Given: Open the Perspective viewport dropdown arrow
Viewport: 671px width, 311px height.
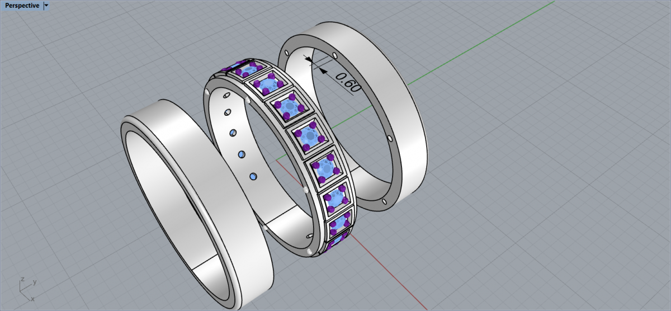Looking at the screenshot, I should click(x=46, y=5).
